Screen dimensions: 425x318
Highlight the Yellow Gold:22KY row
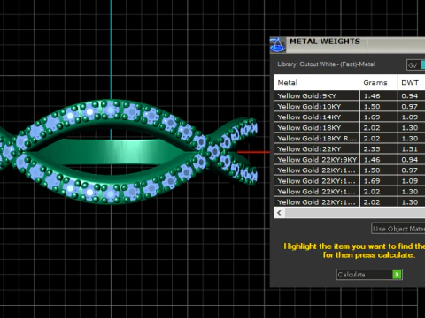pyautogui.click(x=349, y=148)
